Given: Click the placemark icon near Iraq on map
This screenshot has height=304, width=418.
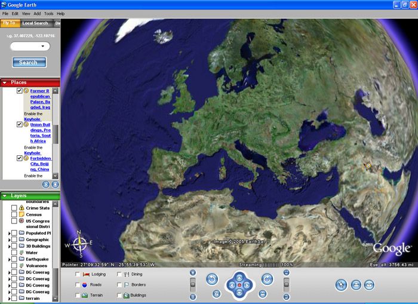Looking at the screenshot, I should (x=368, y=165).
